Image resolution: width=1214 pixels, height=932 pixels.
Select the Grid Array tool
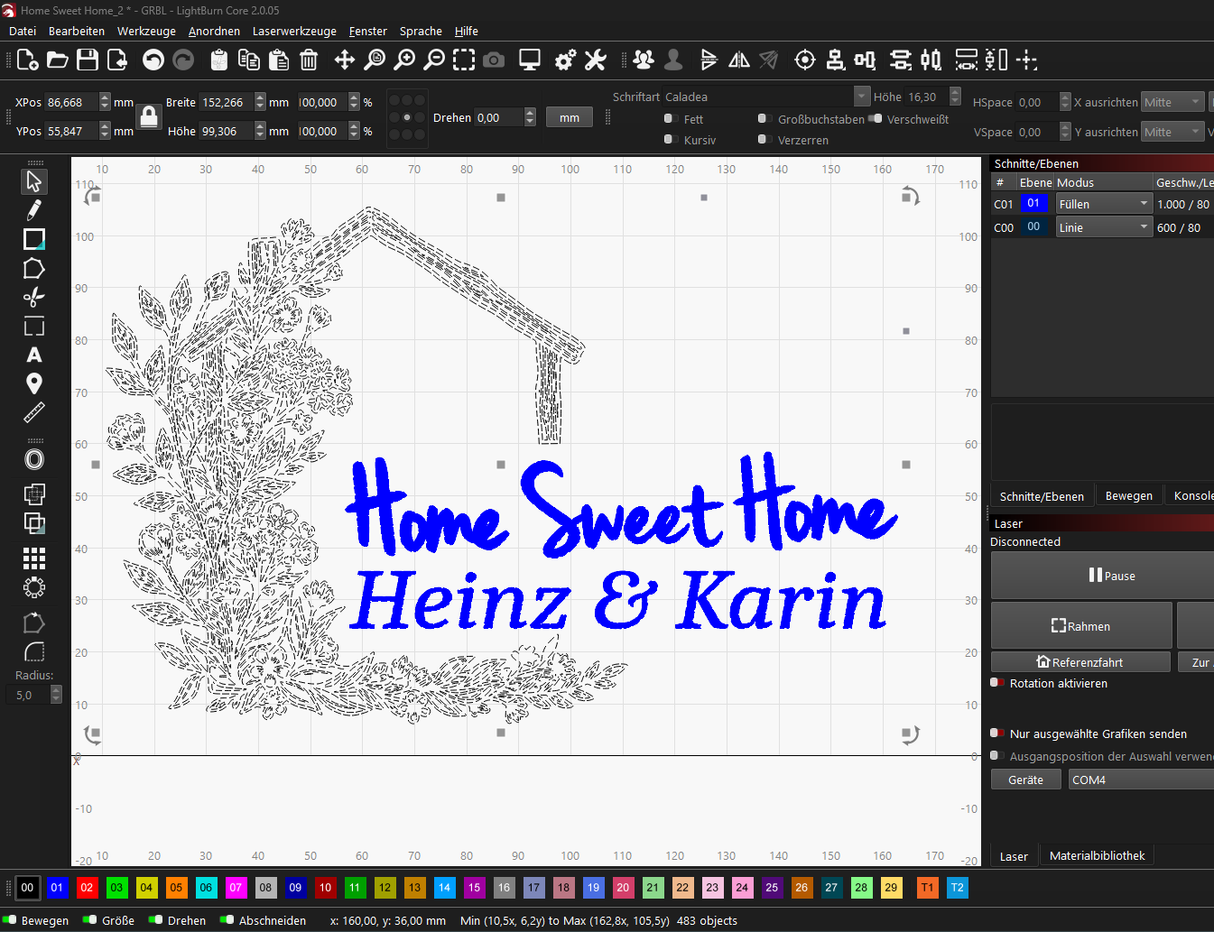(x=34, y=558)
